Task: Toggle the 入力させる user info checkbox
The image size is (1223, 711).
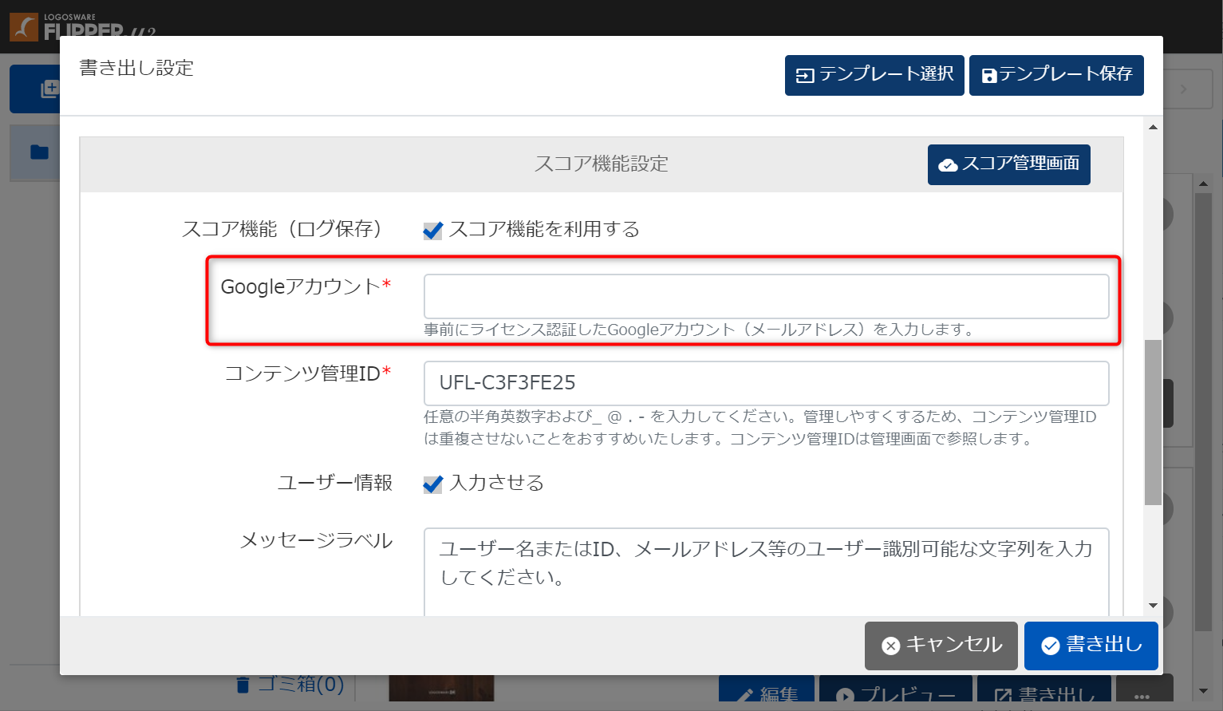Action: tap(433, 484)
